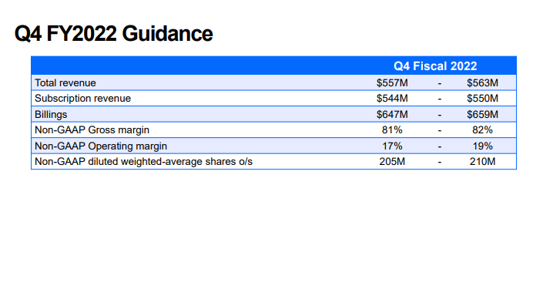The width and height of the screenshot is (553, 299).
Task: Select the 81% gross margin value
Action: [x=392, y=130]
